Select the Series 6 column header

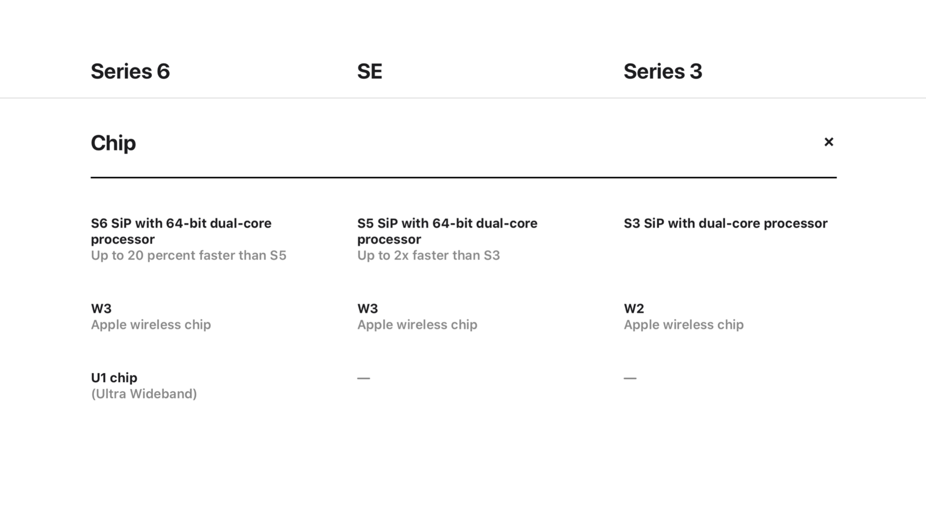coord(130,71)
